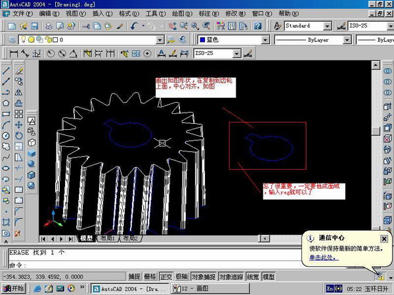The height and width of the screenshot is (295, 394).
Task: Click the Undo arrow icon
Action: tap(135, 26)
